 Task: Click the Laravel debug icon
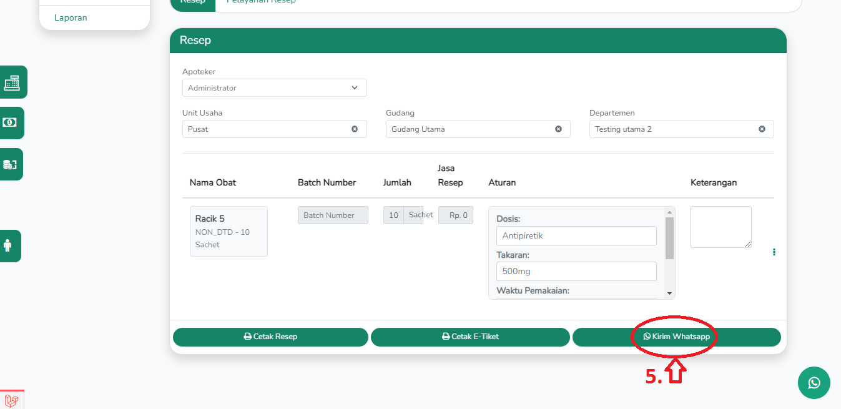11,400
